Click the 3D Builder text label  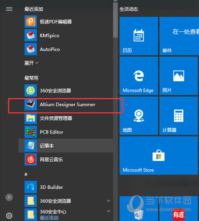(51, 187)
